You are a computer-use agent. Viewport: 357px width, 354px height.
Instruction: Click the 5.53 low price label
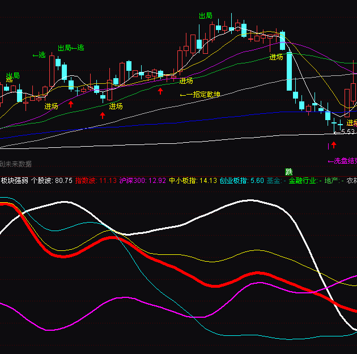(347, 132)
